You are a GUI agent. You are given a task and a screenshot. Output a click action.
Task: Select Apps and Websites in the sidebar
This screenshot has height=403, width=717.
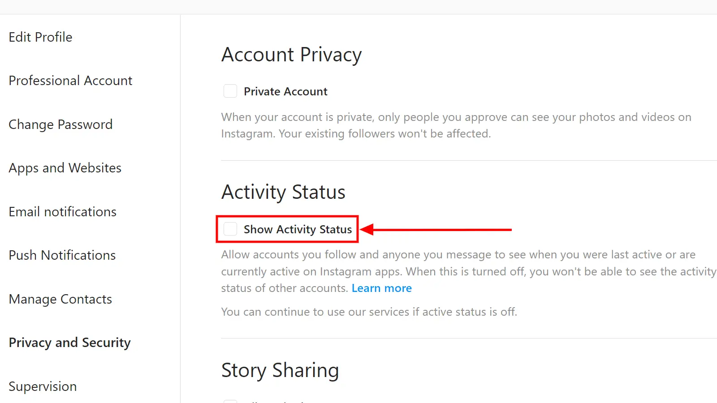tap(65, 168)
